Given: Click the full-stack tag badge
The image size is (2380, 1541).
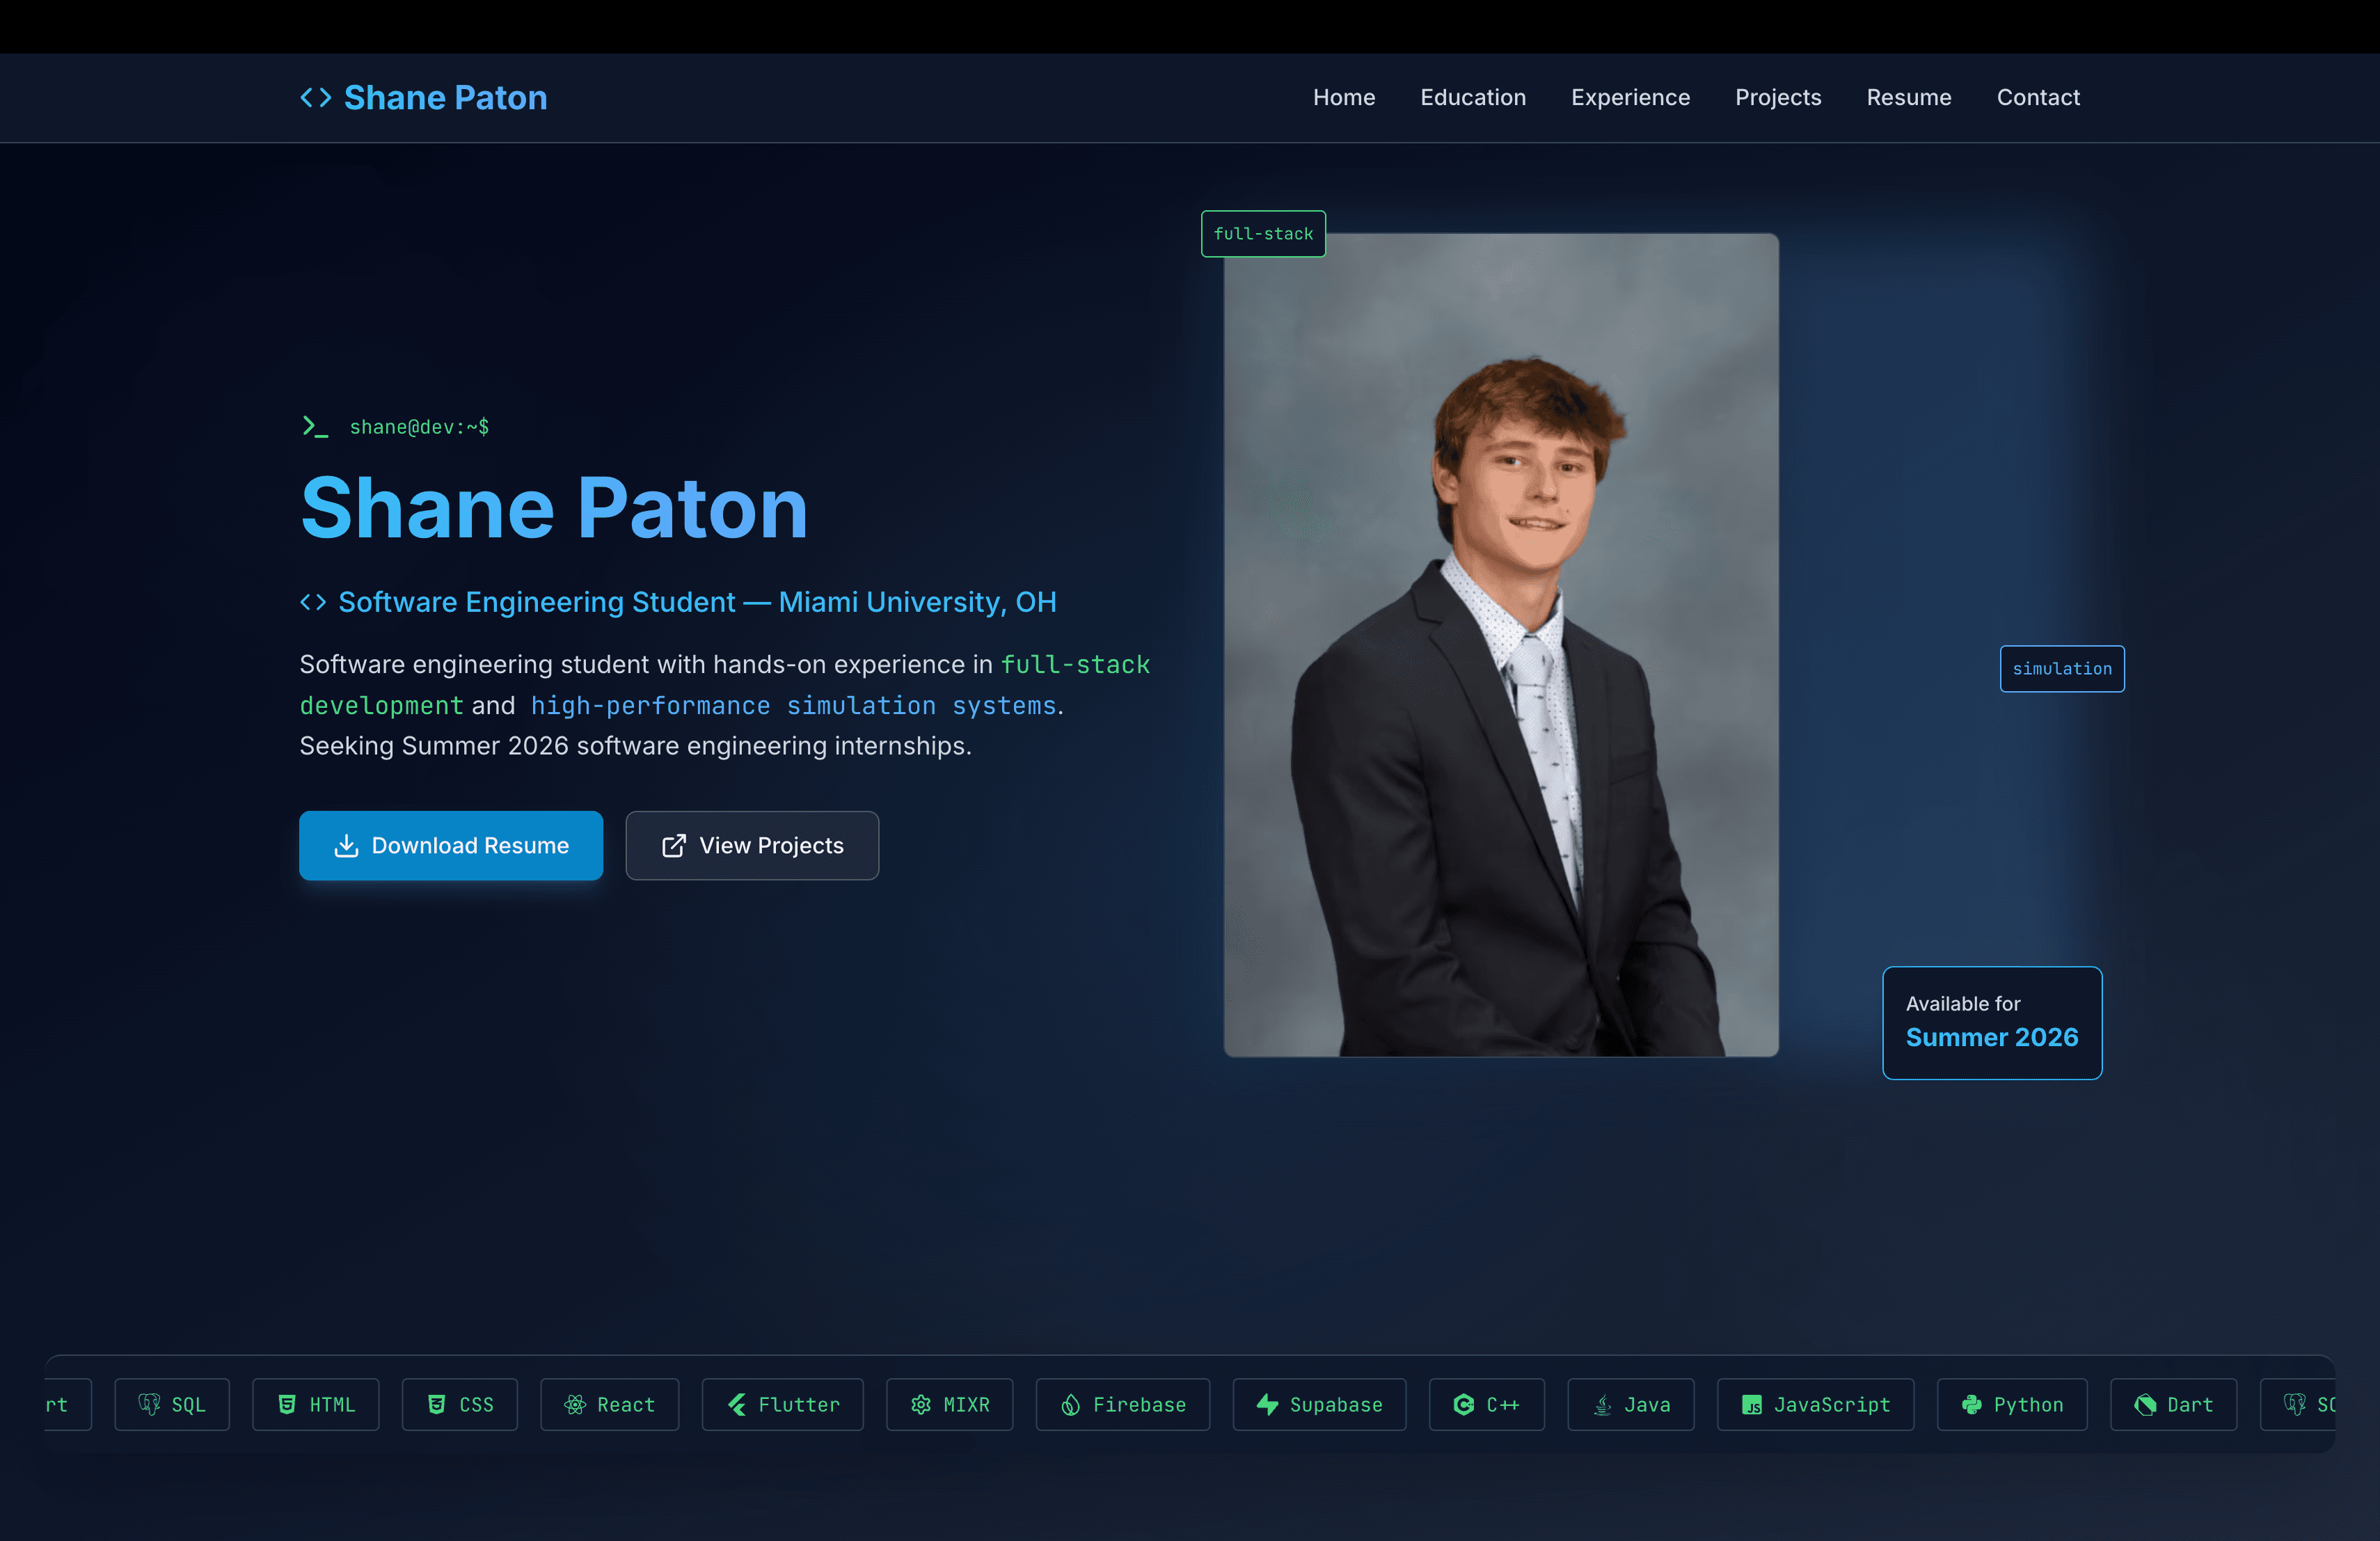Looking at the screenshot, I should coord(1262,234).
